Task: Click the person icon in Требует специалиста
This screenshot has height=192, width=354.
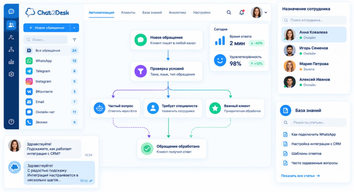Action: pyautogui.click(x=153, y=108)
